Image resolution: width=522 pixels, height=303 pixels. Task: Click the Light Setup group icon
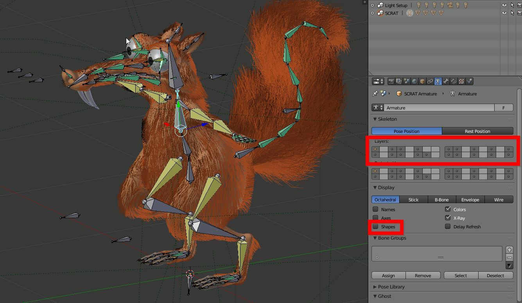[380, 5]
